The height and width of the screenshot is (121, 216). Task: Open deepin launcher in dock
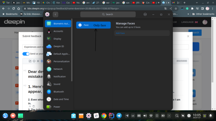pos(5,116)
